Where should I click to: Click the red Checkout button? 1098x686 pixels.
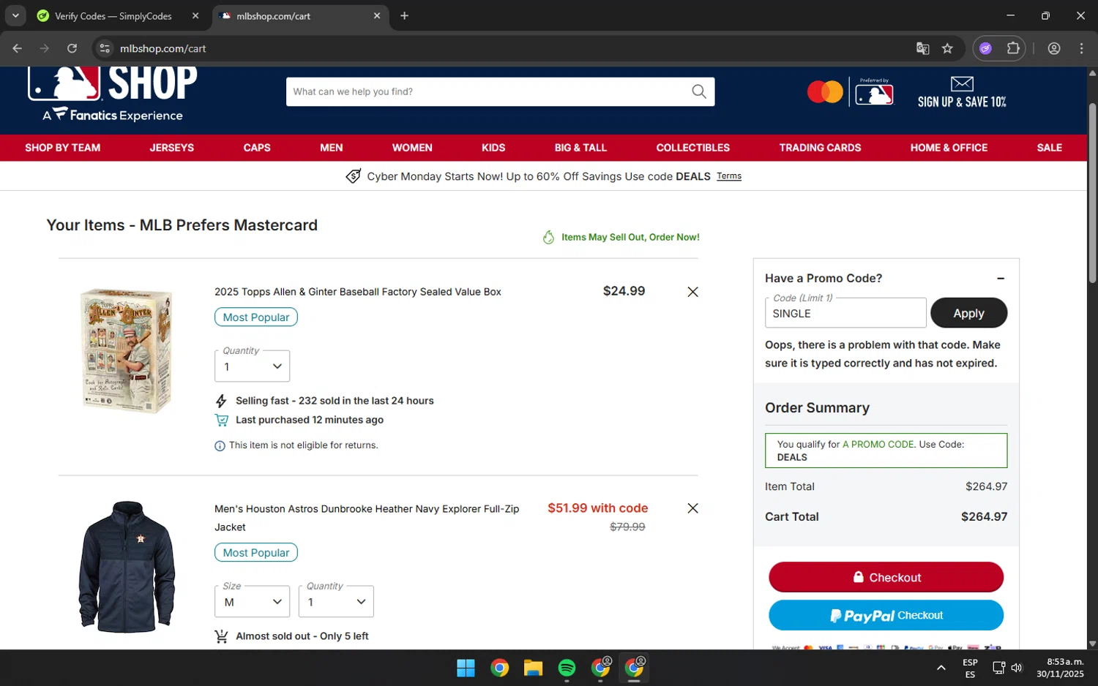tap(886, 577)
